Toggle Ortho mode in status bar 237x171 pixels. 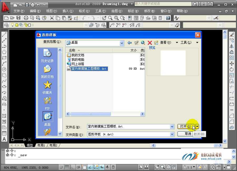tap(73, 167)
